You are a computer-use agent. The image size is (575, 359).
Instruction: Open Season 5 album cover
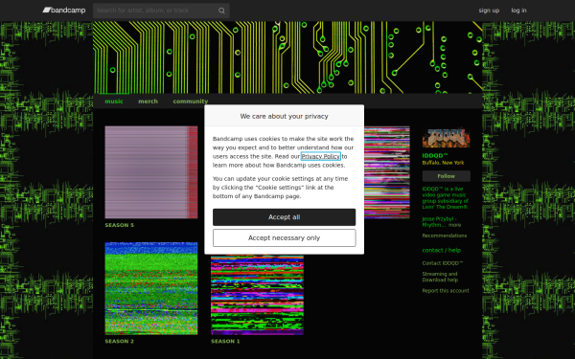151,172
